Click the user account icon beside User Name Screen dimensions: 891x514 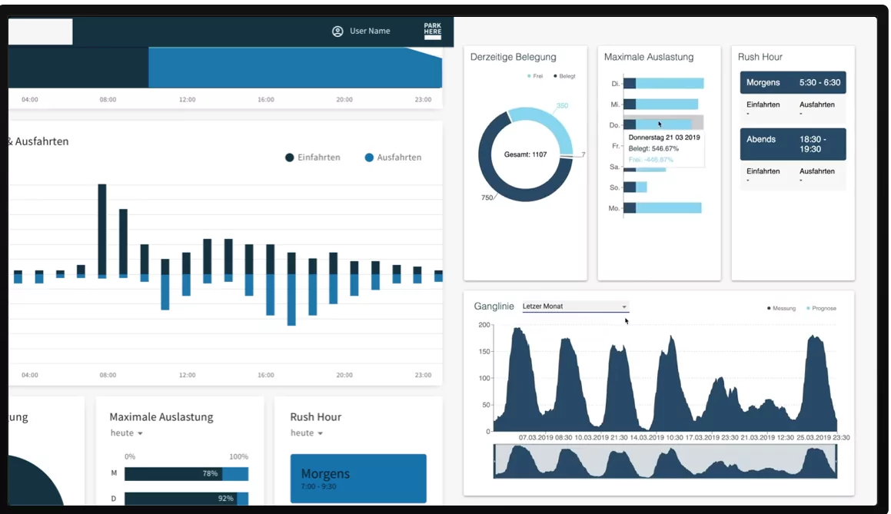[337, 32]
